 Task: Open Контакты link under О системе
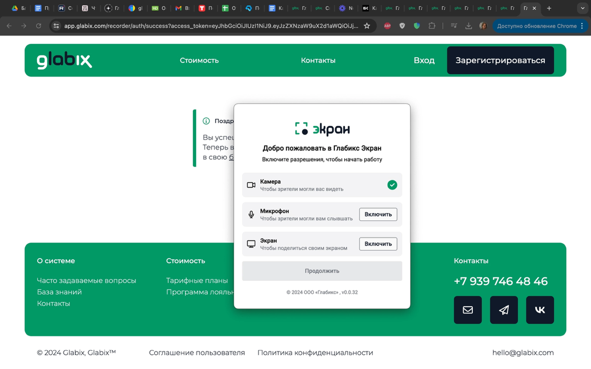54,304
